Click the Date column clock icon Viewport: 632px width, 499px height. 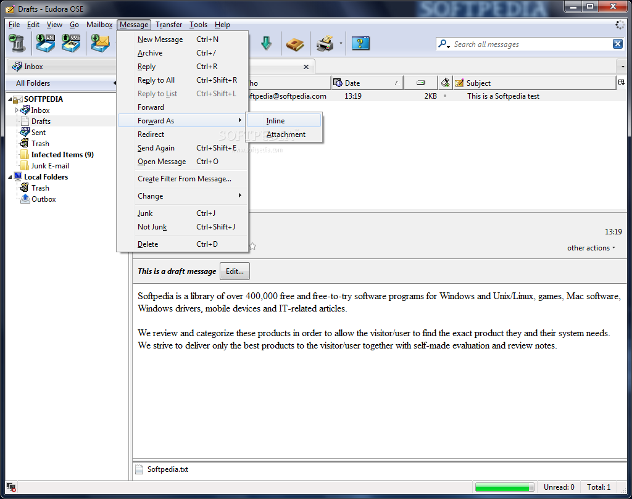point(338,83)
